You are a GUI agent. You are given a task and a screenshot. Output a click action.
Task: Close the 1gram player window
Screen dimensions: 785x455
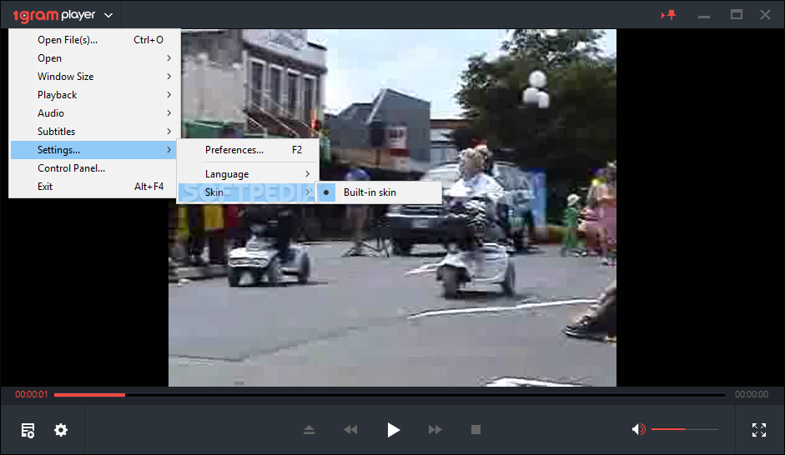pos(765,14)
